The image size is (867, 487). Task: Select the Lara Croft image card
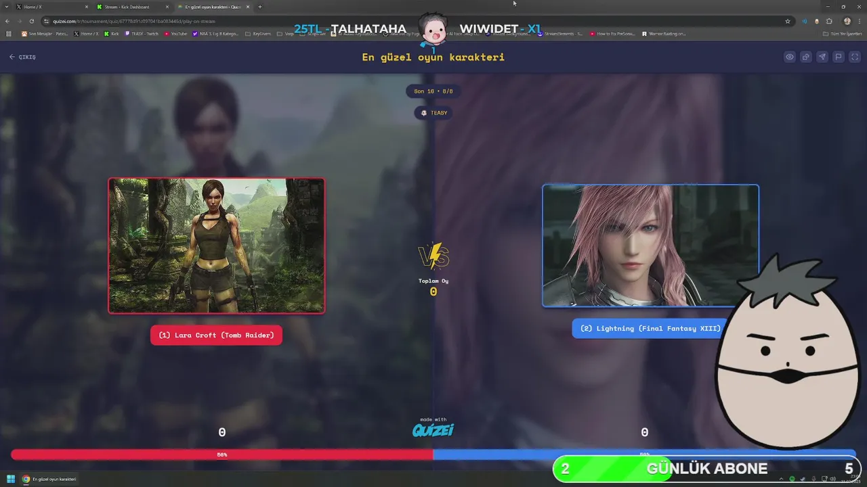coord(217,246)
